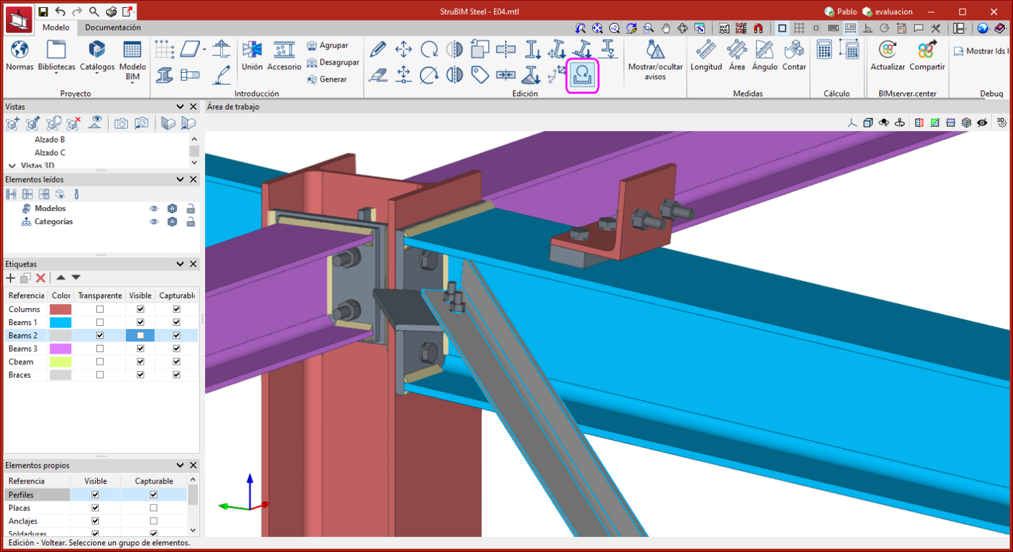Toggle the Modelos visibility eye icon

(x=154, y=208)
